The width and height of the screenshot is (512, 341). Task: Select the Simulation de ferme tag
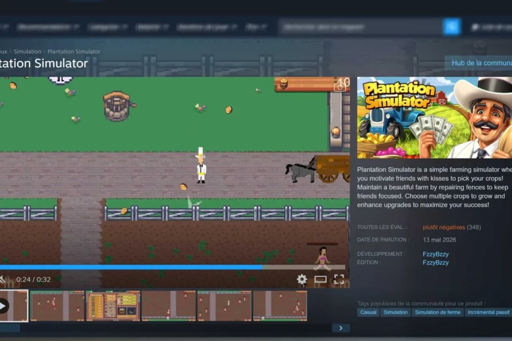click(x=438, y=312)
